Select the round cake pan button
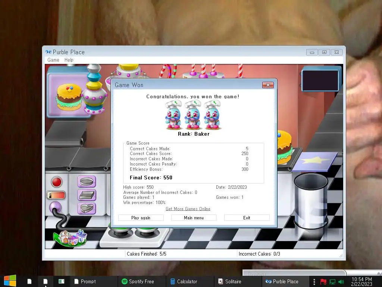 [87, 182]
